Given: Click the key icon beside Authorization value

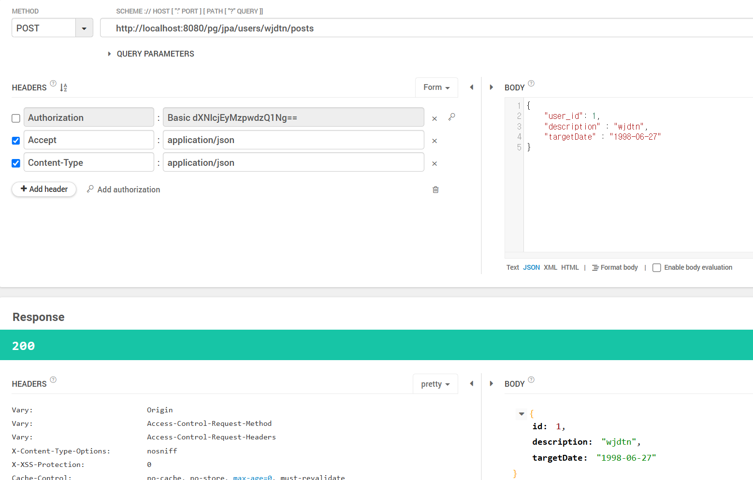Looking at the screenshot, I should 451,117.
